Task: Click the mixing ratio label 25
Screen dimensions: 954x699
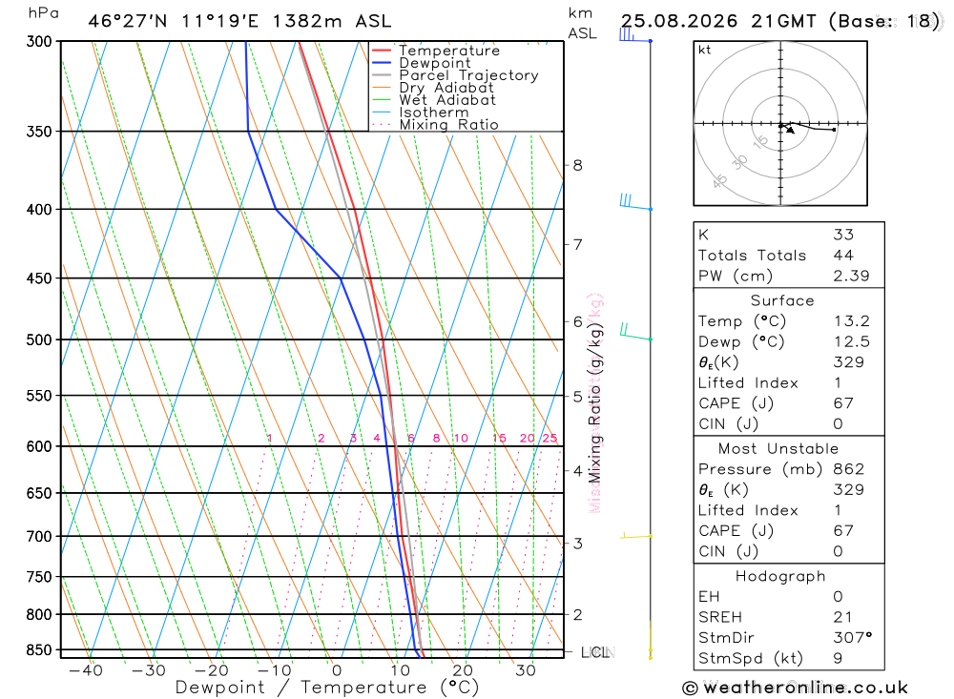Action: (550, 438)
